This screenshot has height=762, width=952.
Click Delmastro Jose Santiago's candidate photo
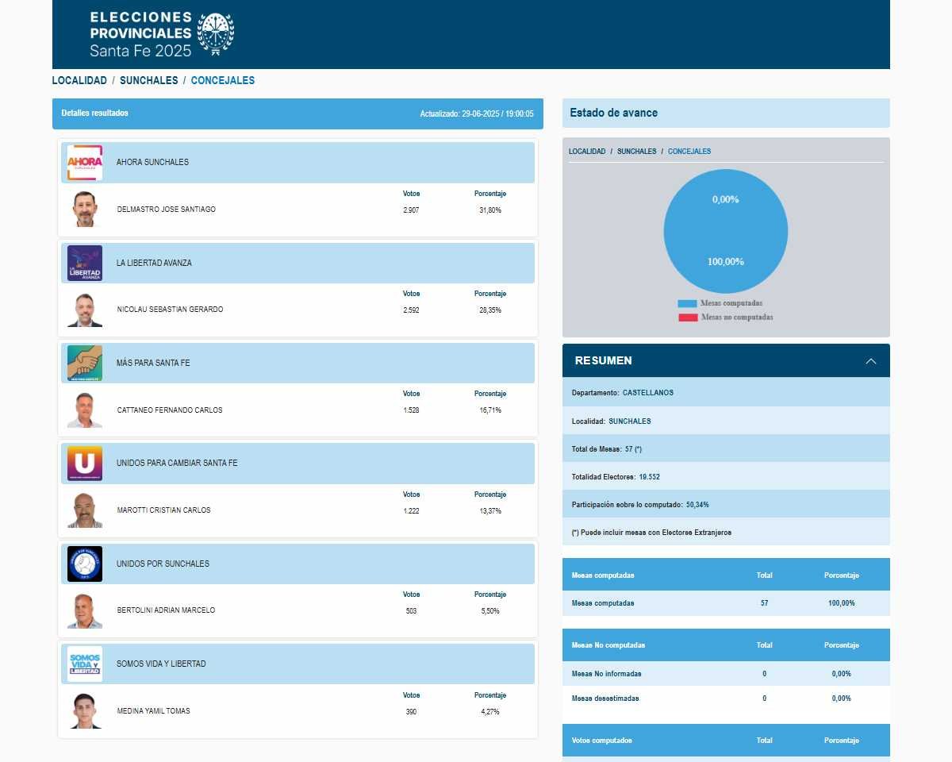85,210
